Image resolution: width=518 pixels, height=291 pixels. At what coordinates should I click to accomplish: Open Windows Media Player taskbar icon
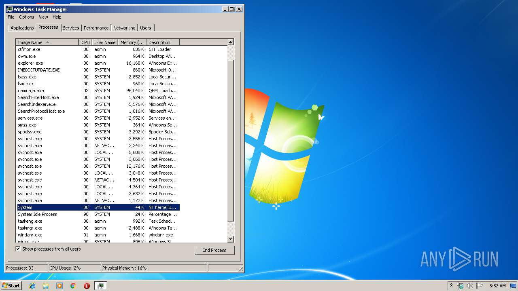pos(59,286)
